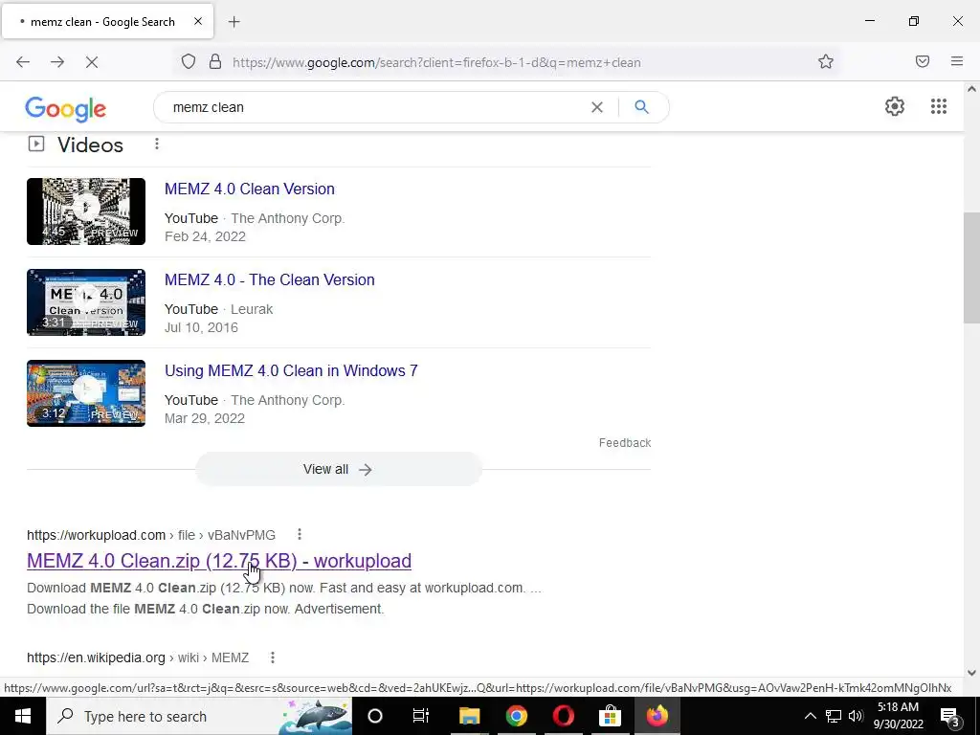The image size is (980, 735).
Task: Click the vertical page scrollbar thumb
Action: pyautogui.click(x=971, y=268)
